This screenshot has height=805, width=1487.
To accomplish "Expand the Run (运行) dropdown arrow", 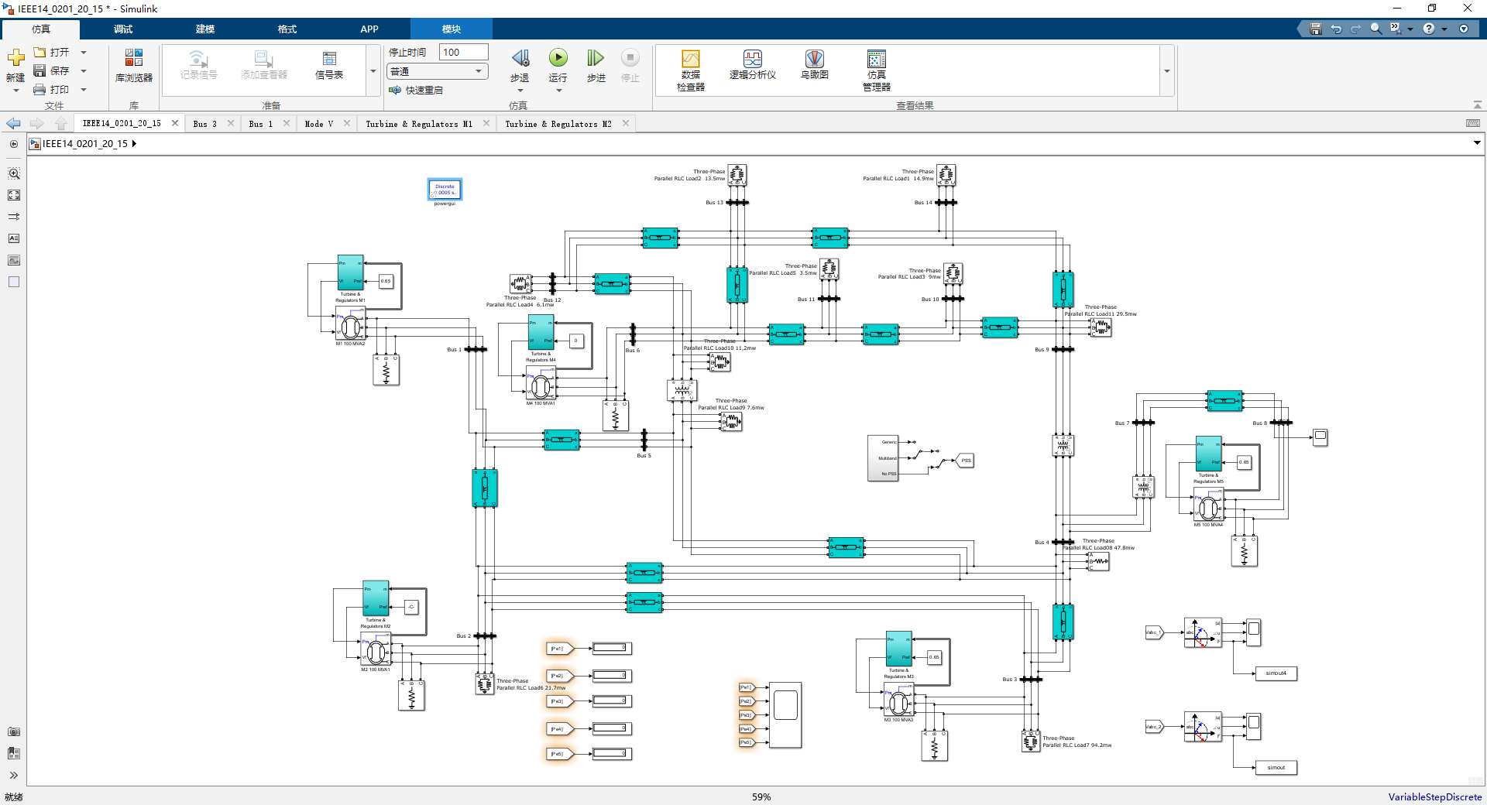I will pos(558,91).
